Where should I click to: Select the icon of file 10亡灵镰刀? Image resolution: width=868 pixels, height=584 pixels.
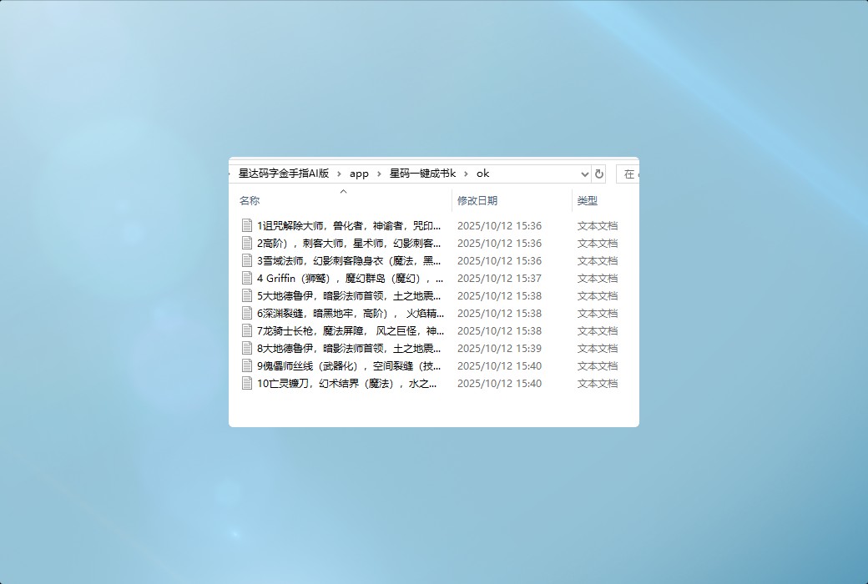pyautogui.click(x=247, y=383)
